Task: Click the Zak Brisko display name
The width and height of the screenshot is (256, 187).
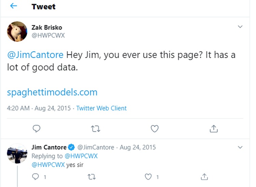Action: click(x=47, y=27)
